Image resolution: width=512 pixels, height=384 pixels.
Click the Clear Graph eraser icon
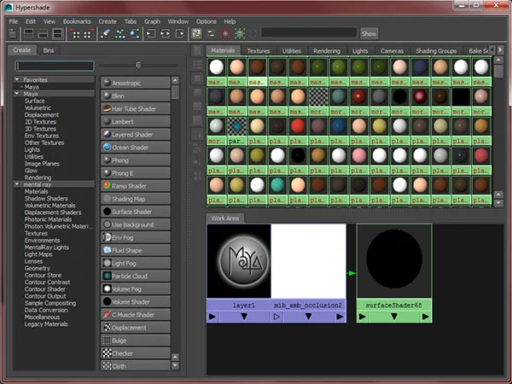[x=105, y=33]
